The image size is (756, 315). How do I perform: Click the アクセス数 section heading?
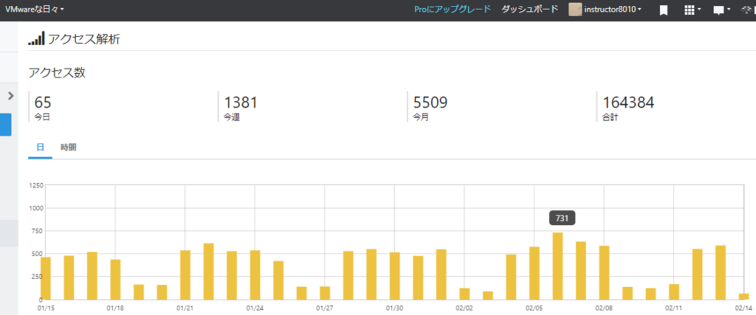[x=57, y=73]
